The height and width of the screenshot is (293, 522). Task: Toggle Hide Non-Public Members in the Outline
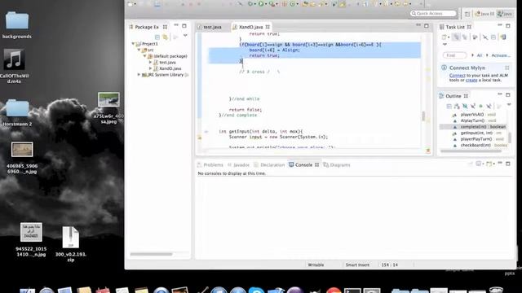click(x=480, y=107)
